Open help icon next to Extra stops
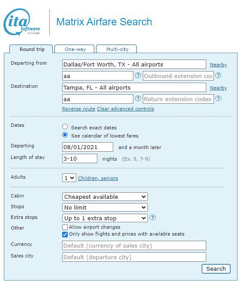This screenshot has width=241, height=287. tap(153, 218)
